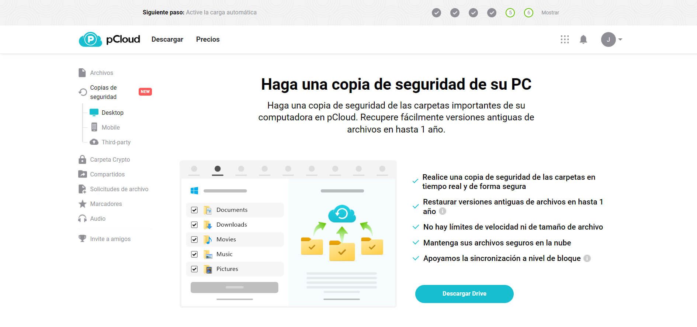Viewport: 697px width, 327px height.
Task: Select onboarding step 5 circle
Action: pos(510,13)
